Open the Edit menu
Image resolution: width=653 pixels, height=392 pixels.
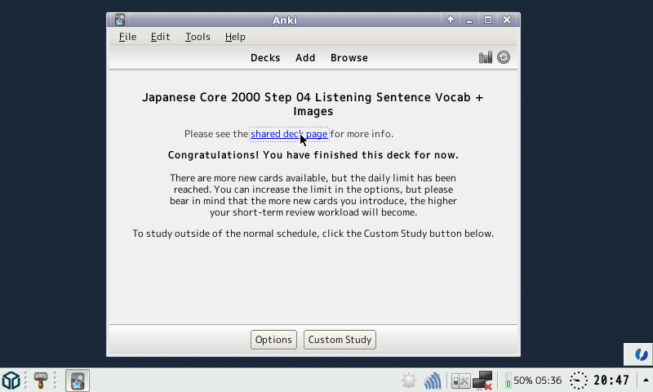pyautogui.click(x=160, y=37)
